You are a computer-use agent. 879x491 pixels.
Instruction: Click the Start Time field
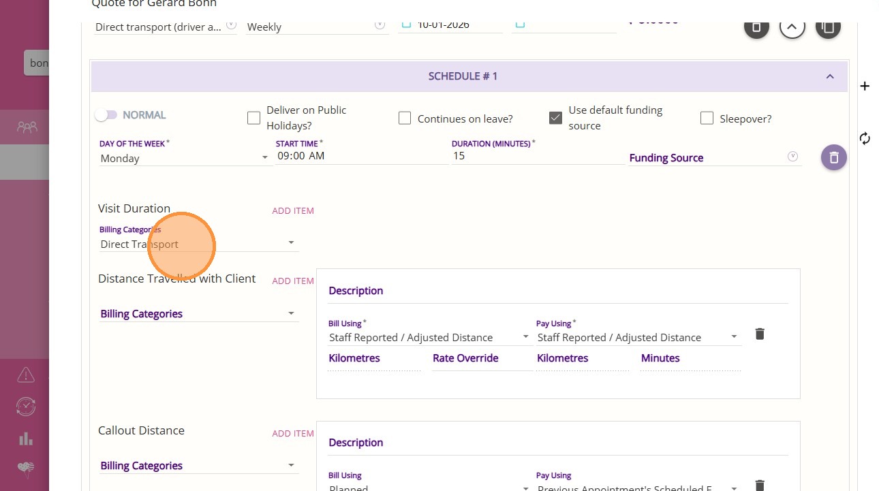pos(361,156)
